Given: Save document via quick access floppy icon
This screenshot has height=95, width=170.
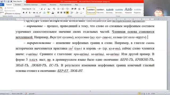Looking at the screenshot, I should click(1, 1).
